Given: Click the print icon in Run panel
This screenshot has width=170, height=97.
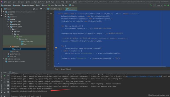Looking at the screenshot, I should [8, 89].
